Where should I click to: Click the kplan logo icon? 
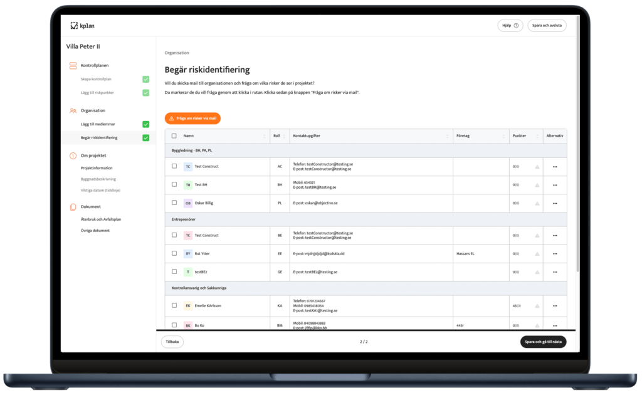click(74, 26)
